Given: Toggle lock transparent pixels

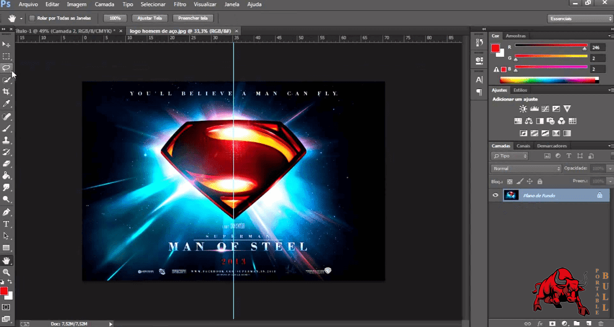Looking at the screenshot, I should coord(510,182).
